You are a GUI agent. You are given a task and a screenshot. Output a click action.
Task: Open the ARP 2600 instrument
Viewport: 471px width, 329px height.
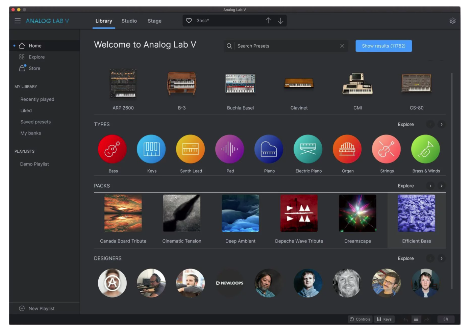click(x=123, y=84)
